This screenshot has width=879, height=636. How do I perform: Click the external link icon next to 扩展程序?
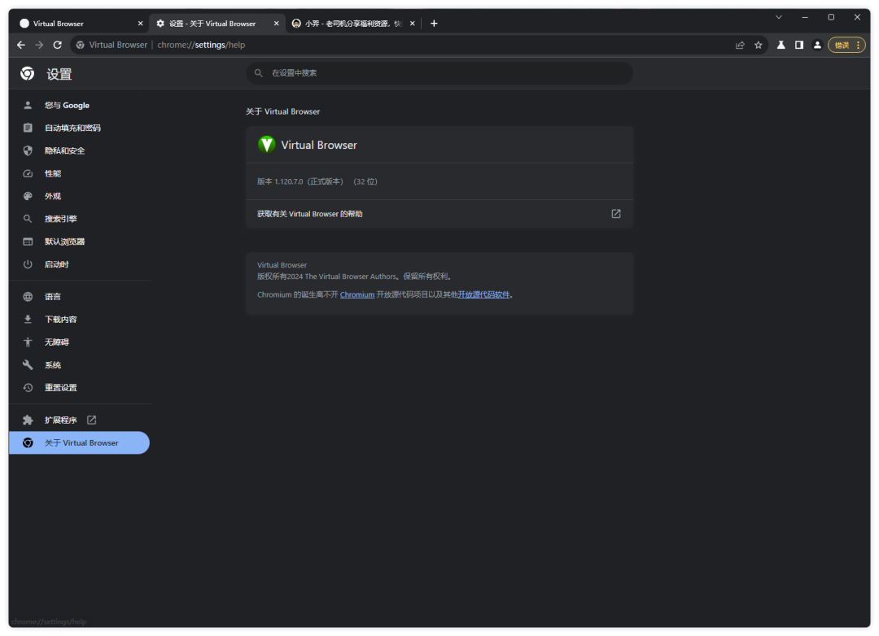pyautogui.click(x=91, y=420)
